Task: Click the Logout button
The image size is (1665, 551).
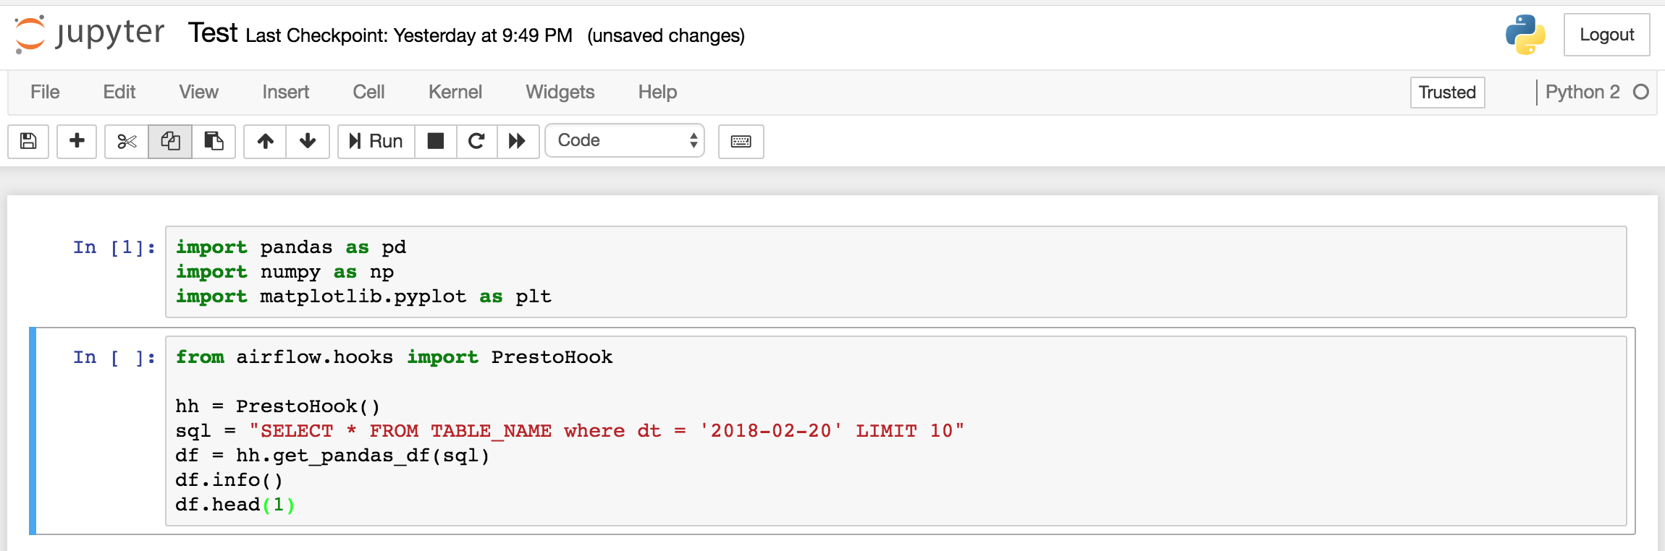Action: click(1606, 35)
